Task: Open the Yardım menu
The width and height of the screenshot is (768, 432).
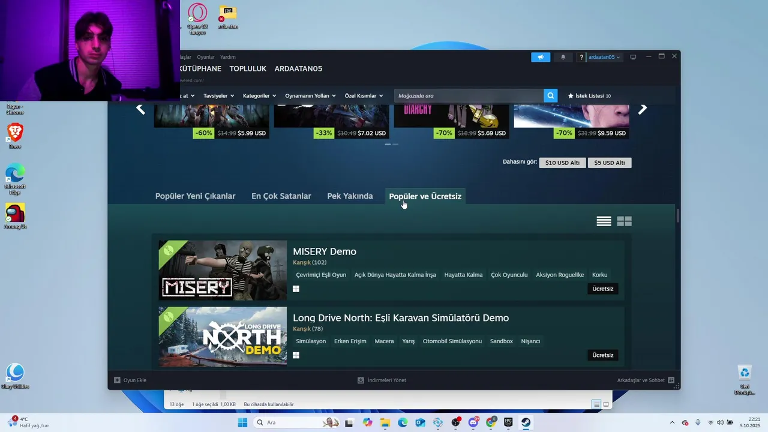Action: 228,57
